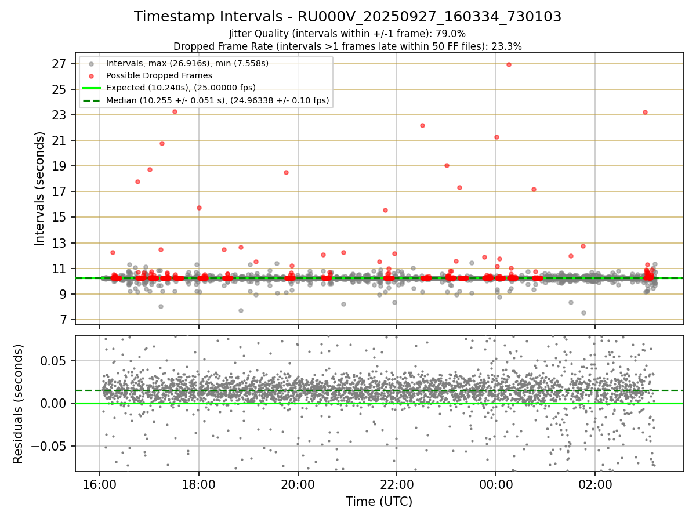Click legend entry "Expected (10.240s), (25.00000 fps)"
Screen dimensions: 696x522
[x=180, y=88]
